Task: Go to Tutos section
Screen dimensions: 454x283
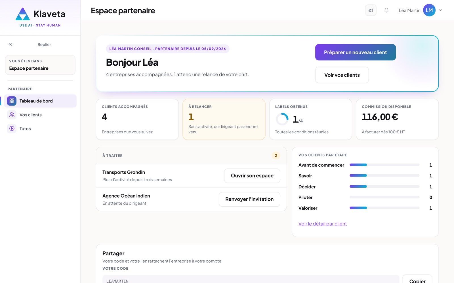Action: [40, 128]
